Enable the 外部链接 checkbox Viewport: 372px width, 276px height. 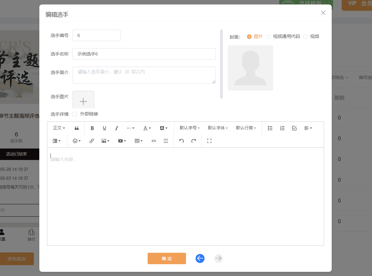pos(74,114)
